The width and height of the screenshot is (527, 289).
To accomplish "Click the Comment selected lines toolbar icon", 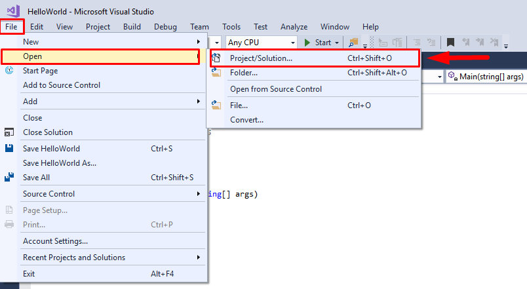I will [417, 43].
